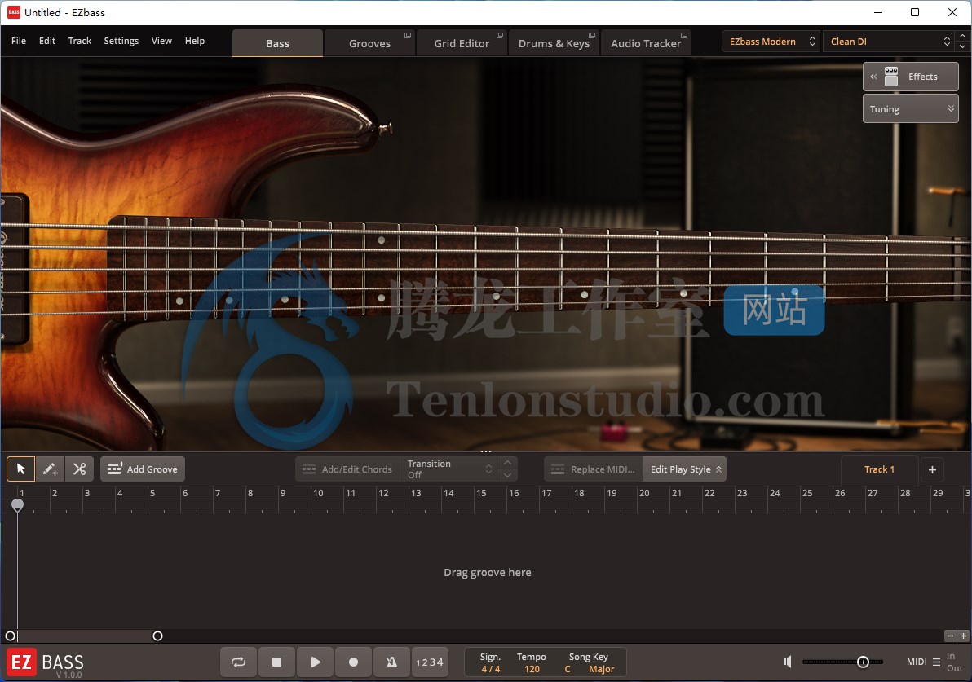Zoom out timeline with minus button
The height and width of the screenshot is (682, 972).
click(950, 636)
